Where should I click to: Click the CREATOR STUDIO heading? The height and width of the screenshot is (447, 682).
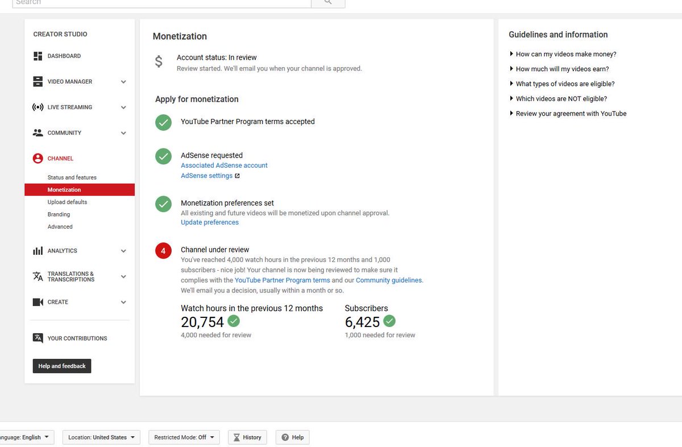click(x=60, y=34)
